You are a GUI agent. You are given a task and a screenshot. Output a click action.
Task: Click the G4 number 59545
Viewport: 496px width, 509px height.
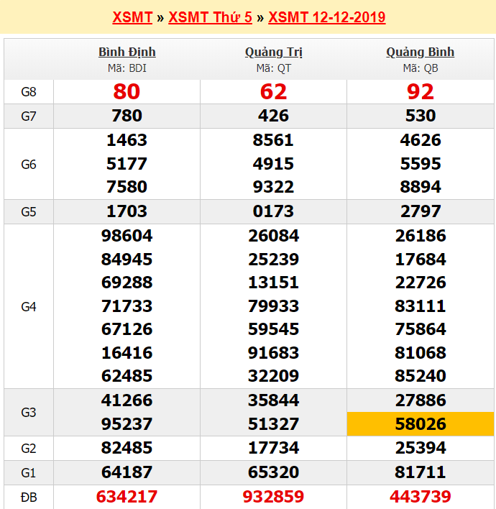coord(274,329)
